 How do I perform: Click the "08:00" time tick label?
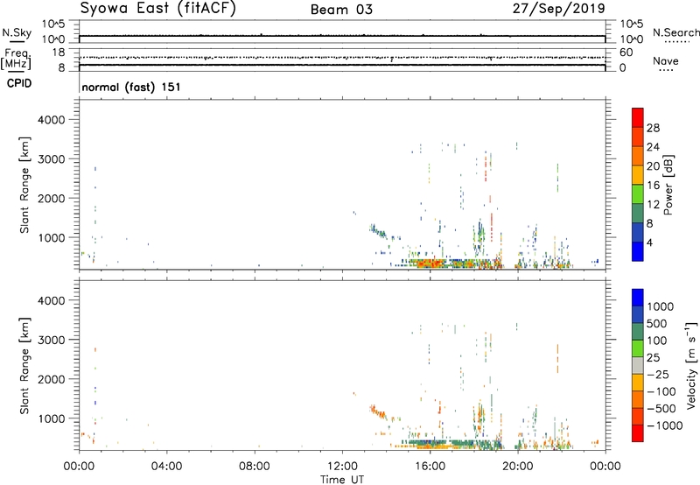(x=255, y=467)
